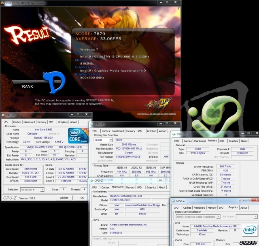Open About tab in the CPU window
The height and width of the screenshot is (246, 259).
(x=74, y=122)
